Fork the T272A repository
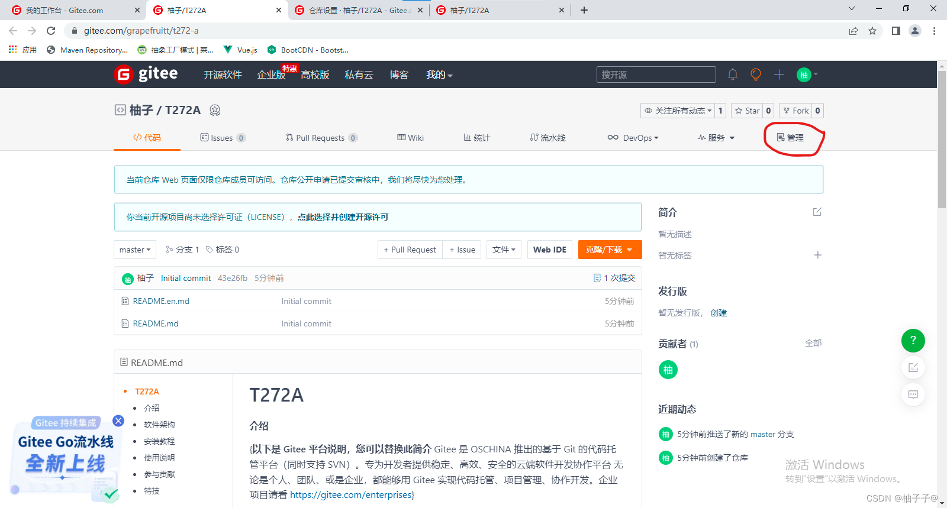 [795, 111]
